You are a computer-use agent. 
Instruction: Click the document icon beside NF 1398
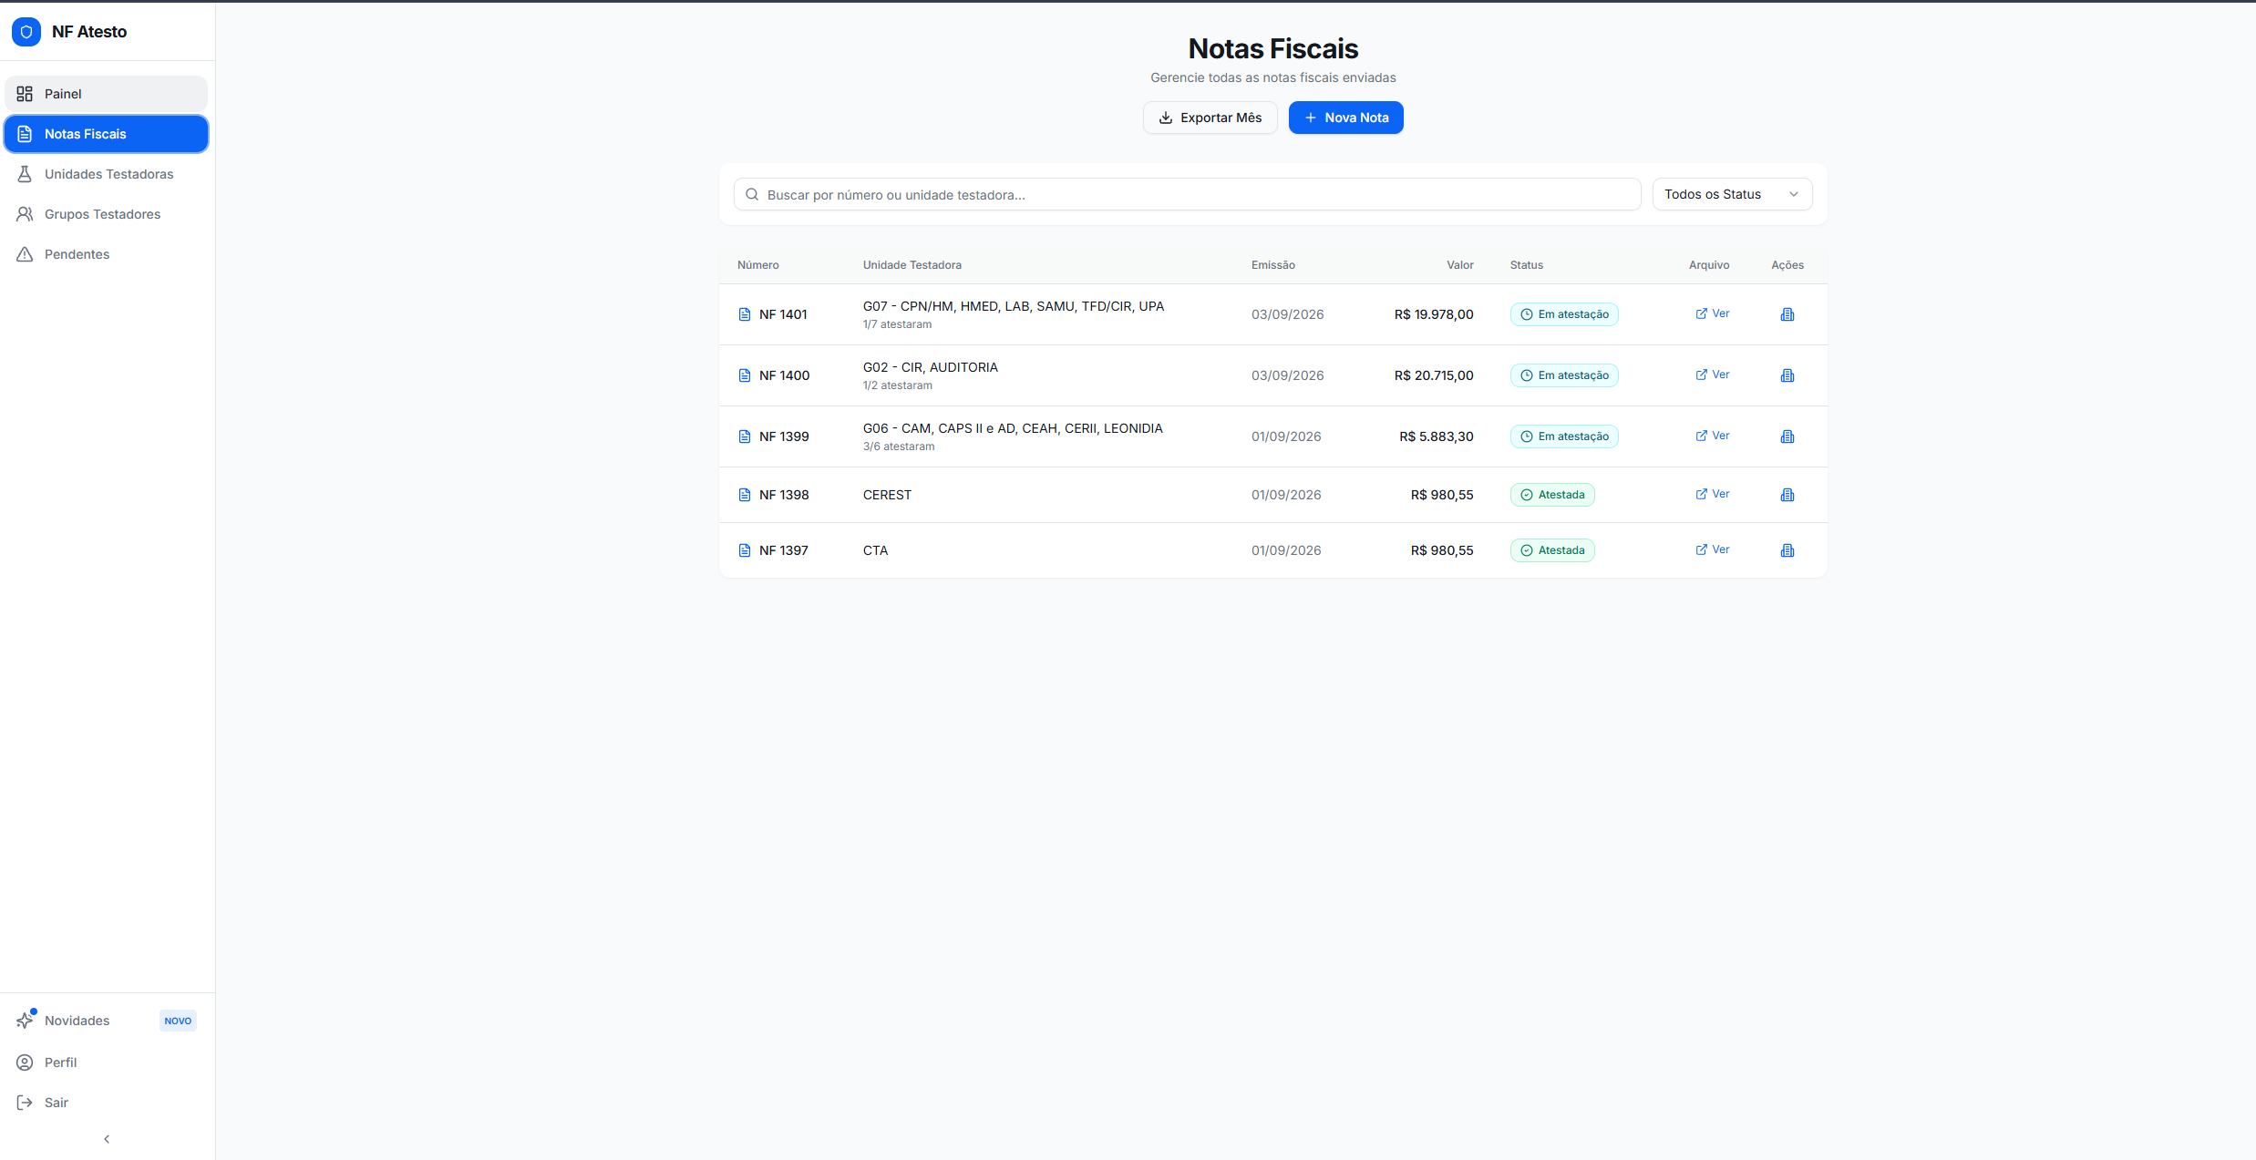(745, 495)
